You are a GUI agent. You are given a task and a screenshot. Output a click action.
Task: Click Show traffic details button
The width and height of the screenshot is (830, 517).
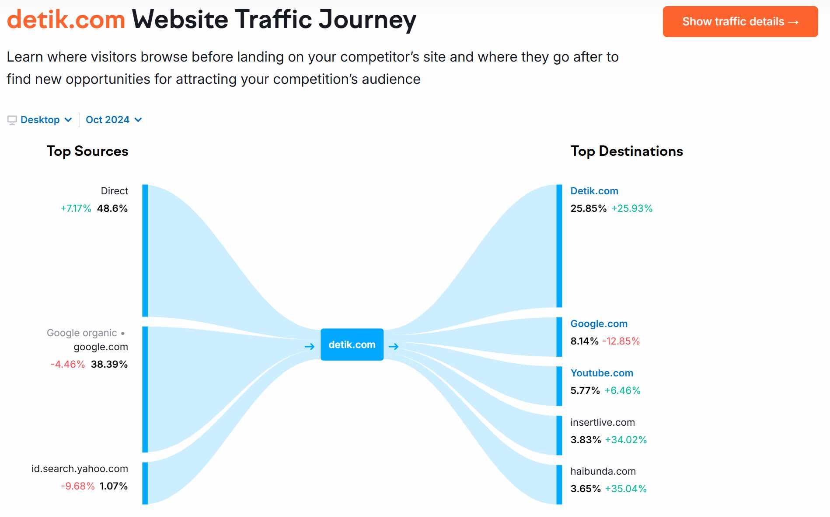pyautogui.click(x=740, y=21)
